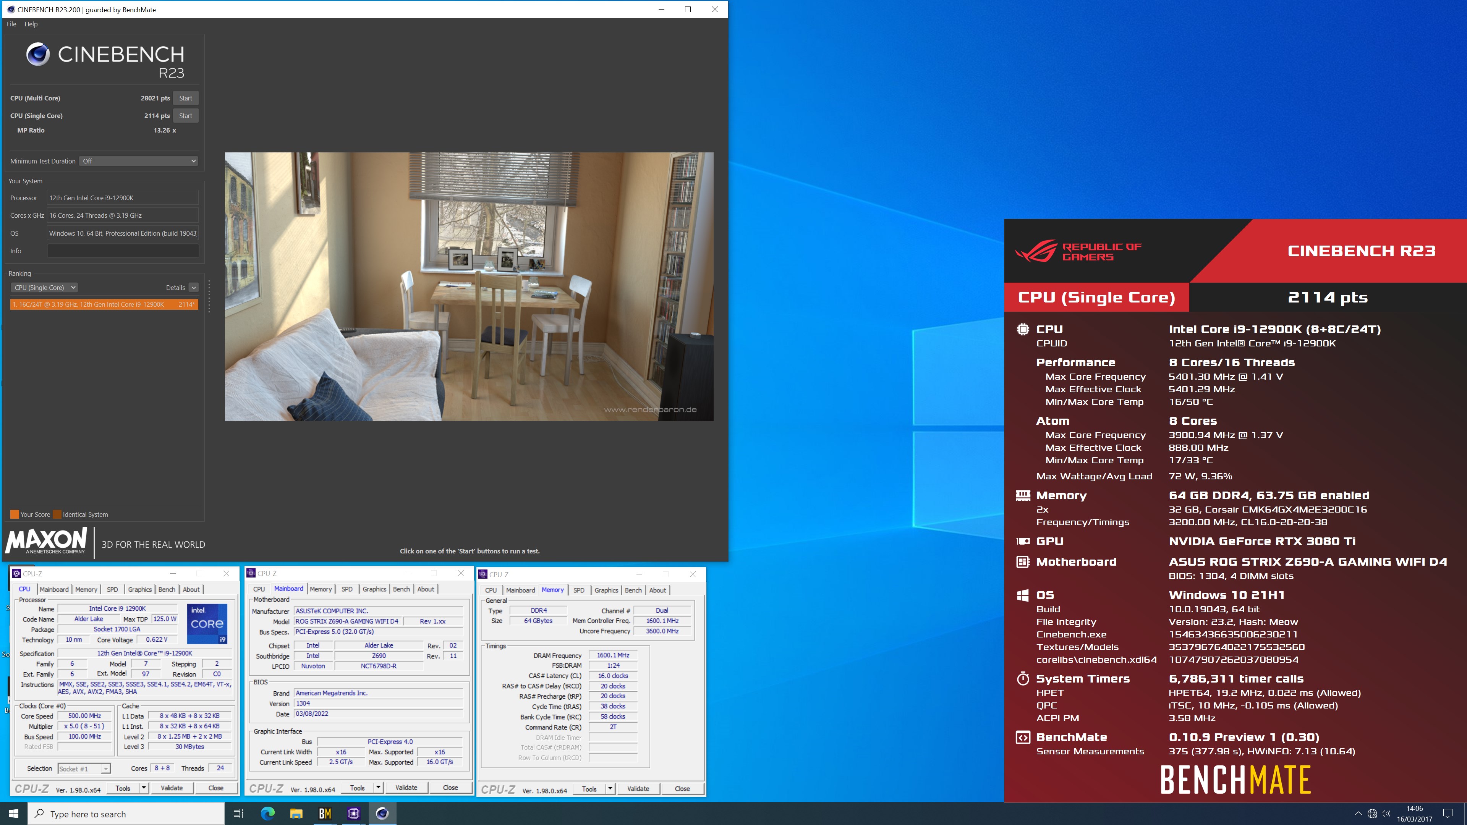Click the network globe tray icon
This screenshot has height=825, width=1467.
(1372, 814)
